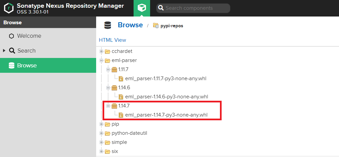Click the pypi-repos breadcrumb
This screenshot has width=339, height=157.
(x=172, y=26)
